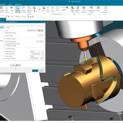Open the Application tab
The width and height of the screenshot is (123, 123).
click(x=18, y=4)
